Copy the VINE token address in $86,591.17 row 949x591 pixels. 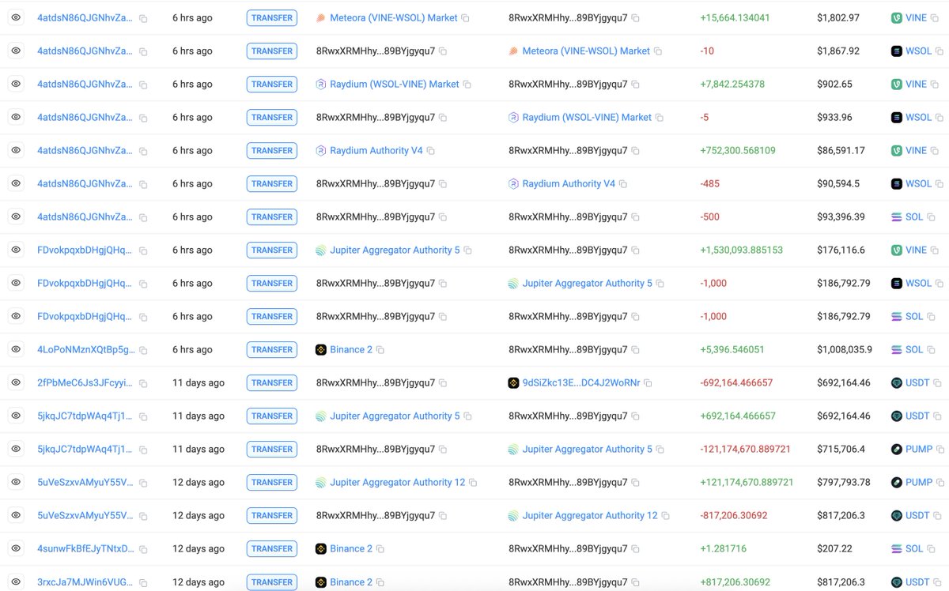[x=935, y=151]
